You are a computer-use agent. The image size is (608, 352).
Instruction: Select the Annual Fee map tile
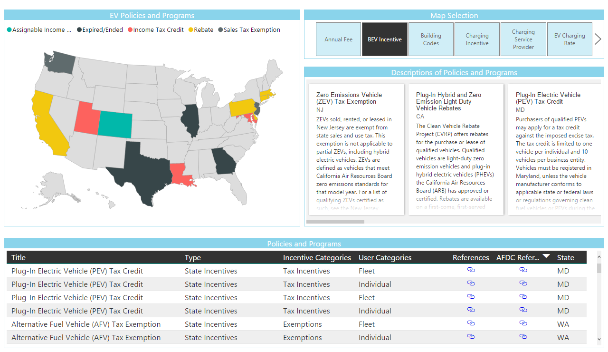click(338, 39)
